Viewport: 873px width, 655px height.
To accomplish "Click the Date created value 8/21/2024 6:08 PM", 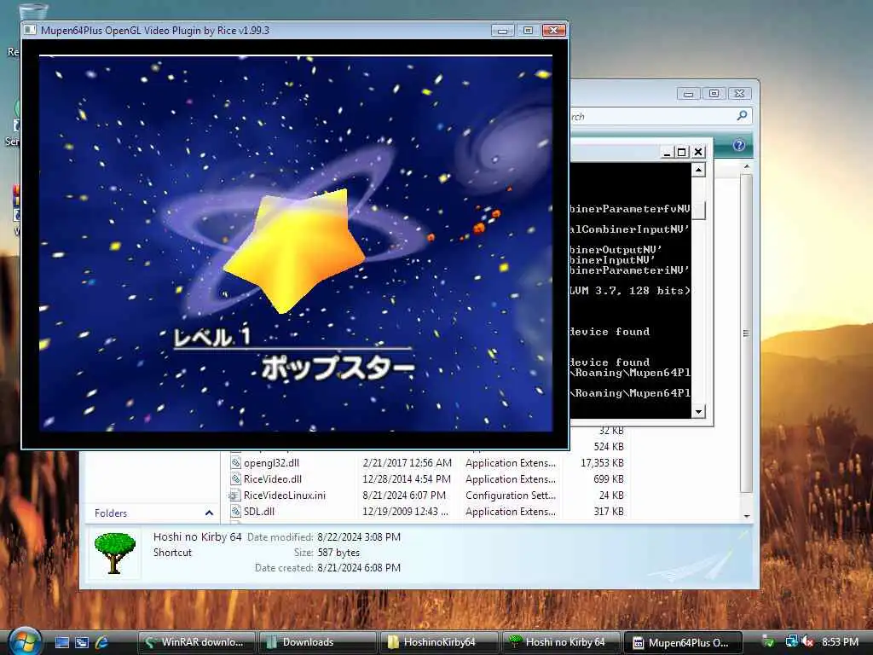I will click(359, 567).
